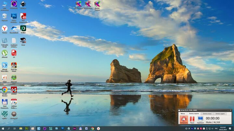Viewport: 234px width, 131px height.
Task: Open Yandex browser from the taskbar
Action: click(x=98, y=129)
